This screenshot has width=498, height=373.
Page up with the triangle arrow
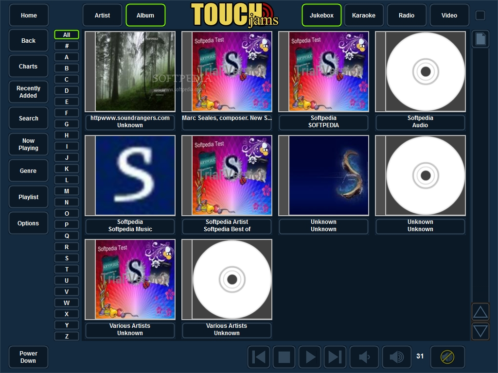tap(480, 312)
